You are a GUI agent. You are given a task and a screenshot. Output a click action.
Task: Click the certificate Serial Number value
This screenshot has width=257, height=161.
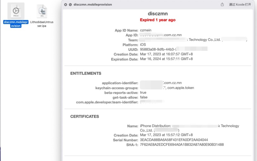click(174, 140)
